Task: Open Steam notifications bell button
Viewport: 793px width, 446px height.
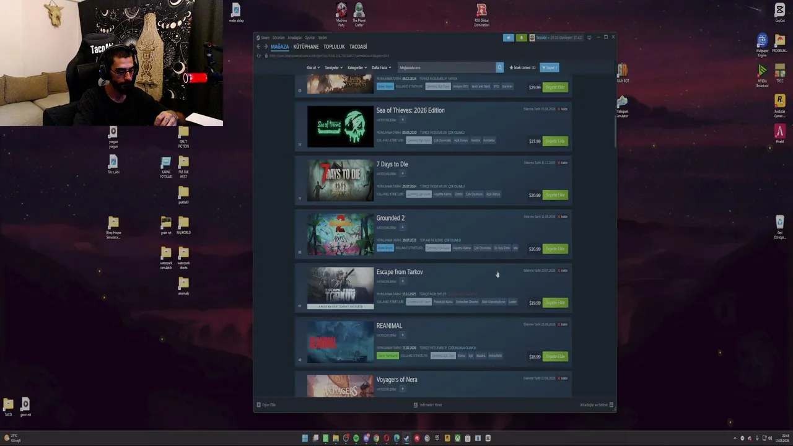Action: [x=522, y=38]
